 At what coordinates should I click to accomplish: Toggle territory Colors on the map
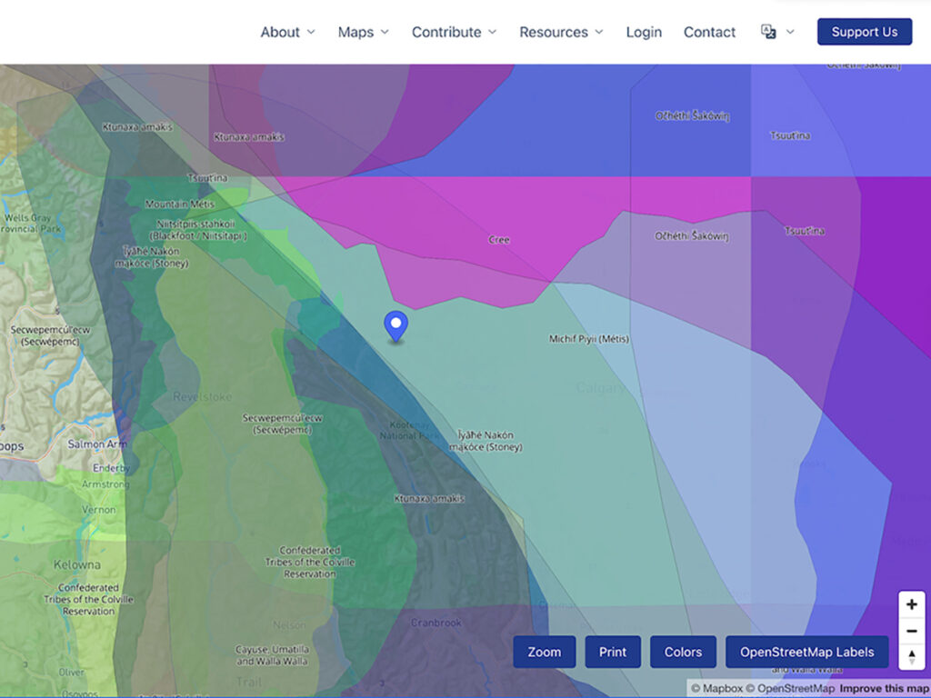[x=683, y=652]
